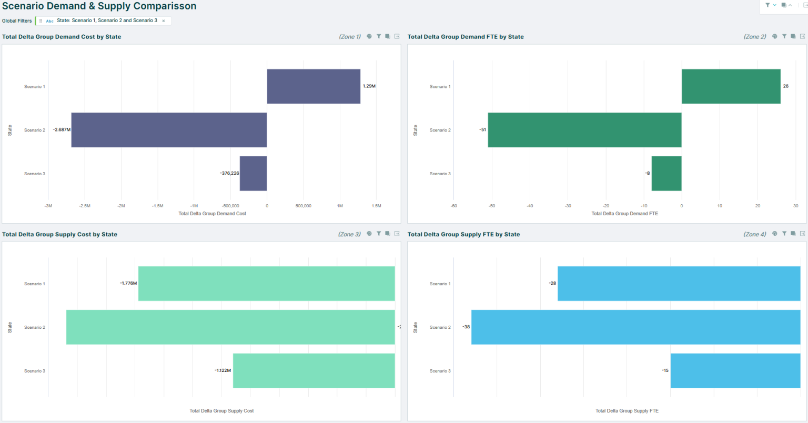
Task: Open the filter dropdown chevron at top right
Action: coord(774,5)
